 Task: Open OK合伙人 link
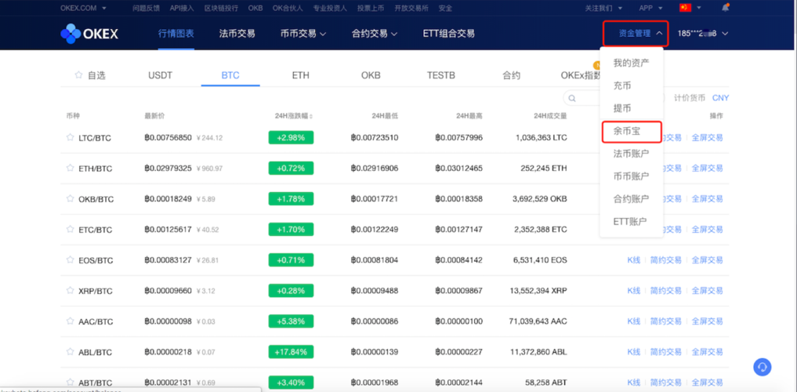[288, 8]
